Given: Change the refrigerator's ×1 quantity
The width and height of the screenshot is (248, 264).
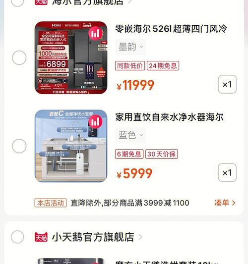Looking at the screenshot, I should pos(227,84).
